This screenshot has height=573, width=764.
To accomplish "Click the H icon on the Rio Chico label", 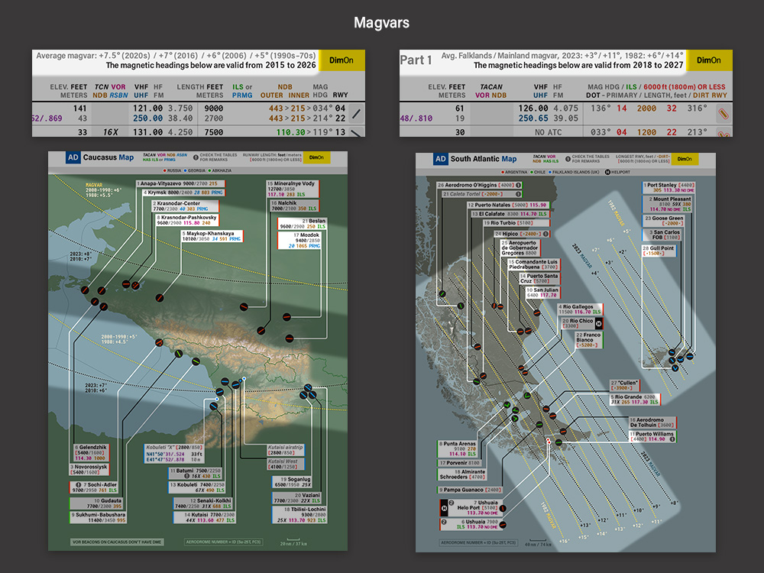I will point(599,323).
